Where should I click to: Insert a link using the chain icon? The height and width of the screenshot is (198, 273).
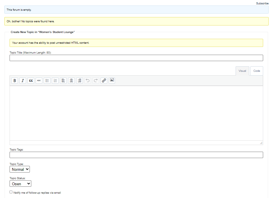tap(104, 80)
